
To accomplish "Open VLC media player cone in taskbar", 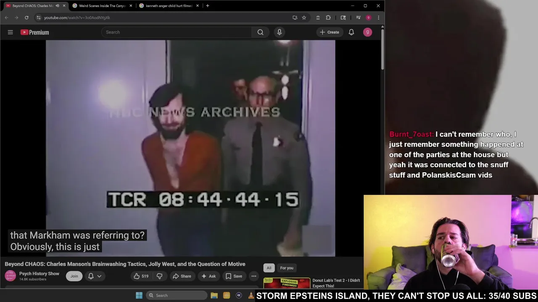I will click(x=251, y=295).
